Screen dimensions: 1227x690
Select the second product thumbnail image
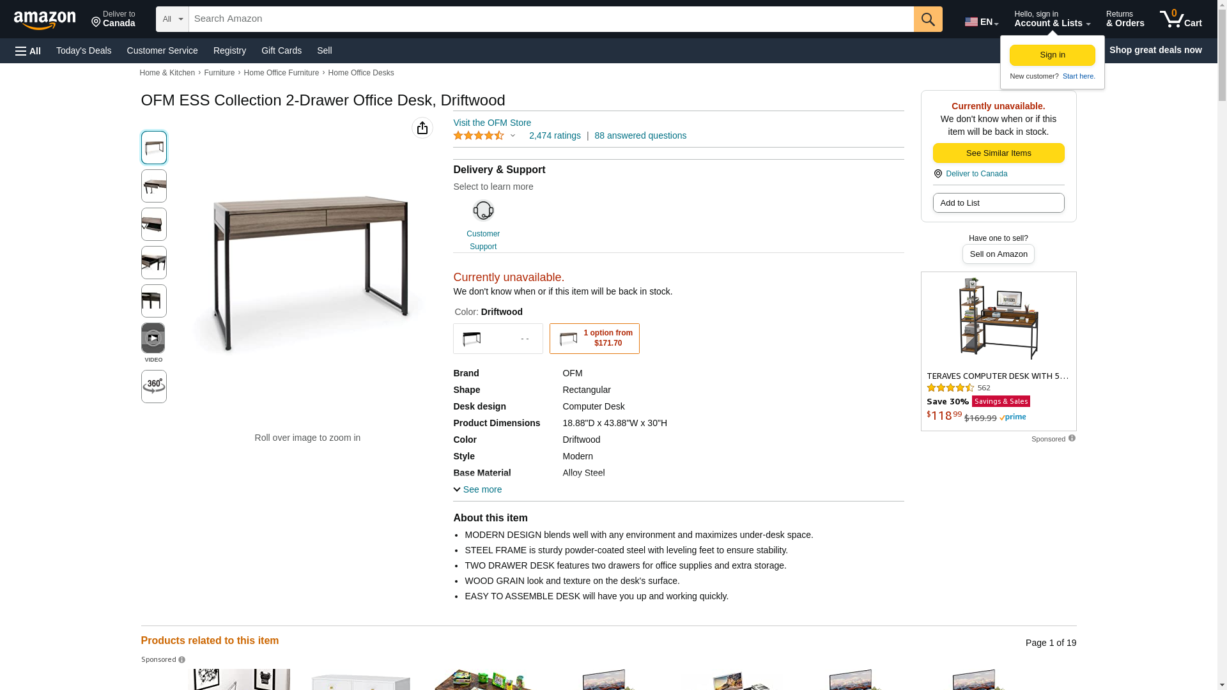point(153,186)
